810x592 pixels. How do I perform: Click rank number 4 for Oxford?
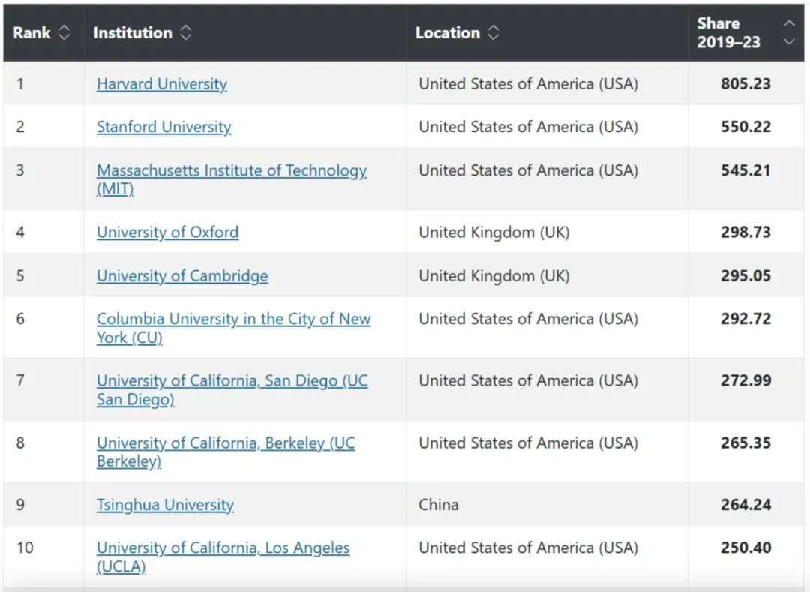click(20, 232)
